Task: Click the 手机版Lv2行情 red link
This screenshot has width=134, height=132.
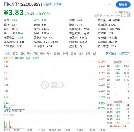Action: tap(118, 126)
